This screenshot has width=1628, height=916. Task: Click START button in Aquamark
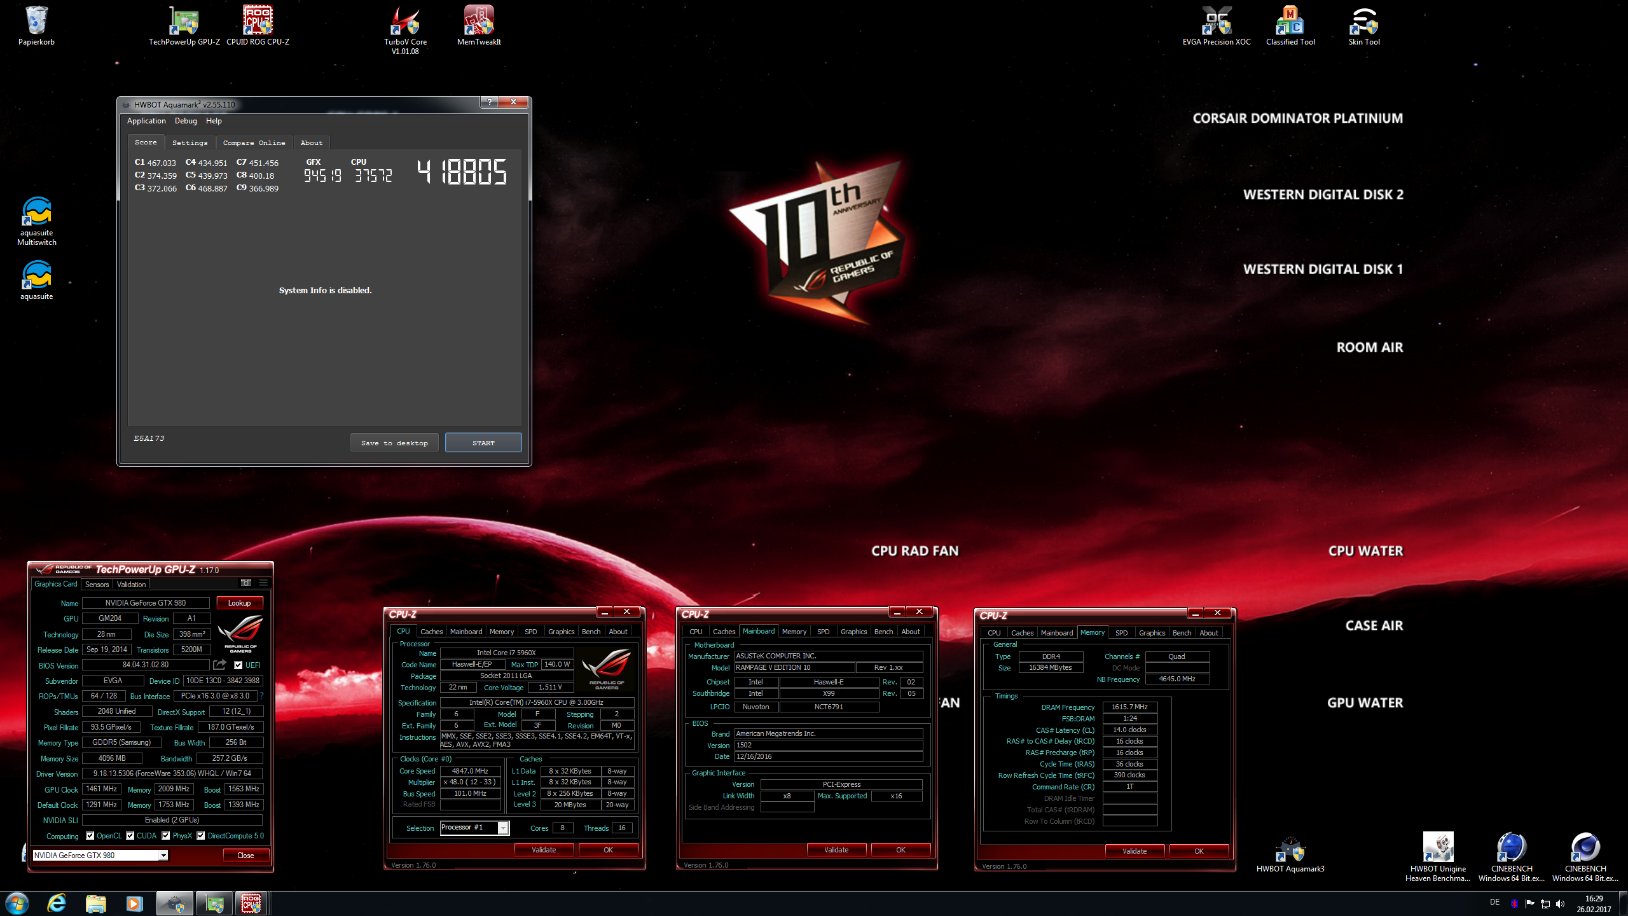coord(483,443)
